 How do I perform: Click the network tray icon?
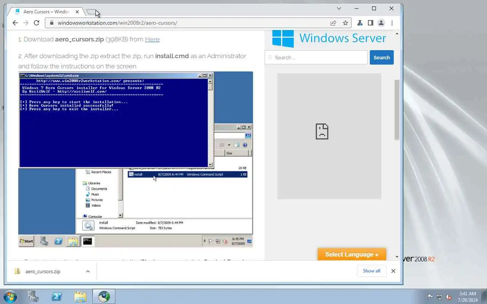439,297
